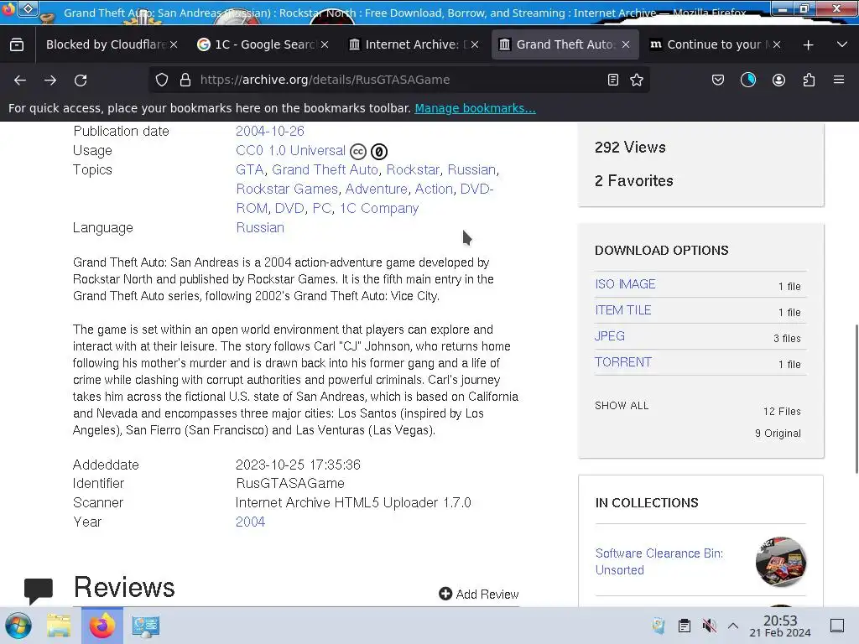Open the tracking protection shield icon
This screenshot has height=644, width=859.
[162, 80]
